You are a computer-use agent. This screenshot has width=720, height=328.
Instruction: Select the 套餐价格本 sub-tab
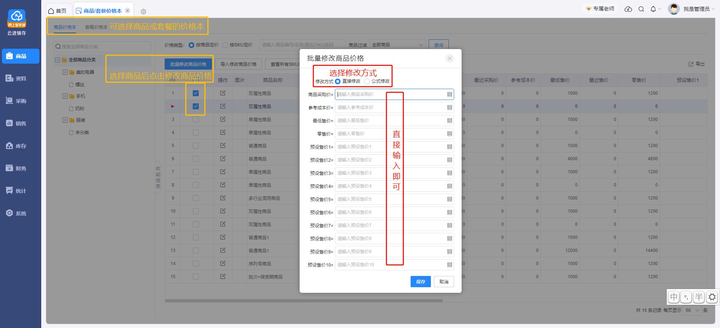click(x=96, y=27)
